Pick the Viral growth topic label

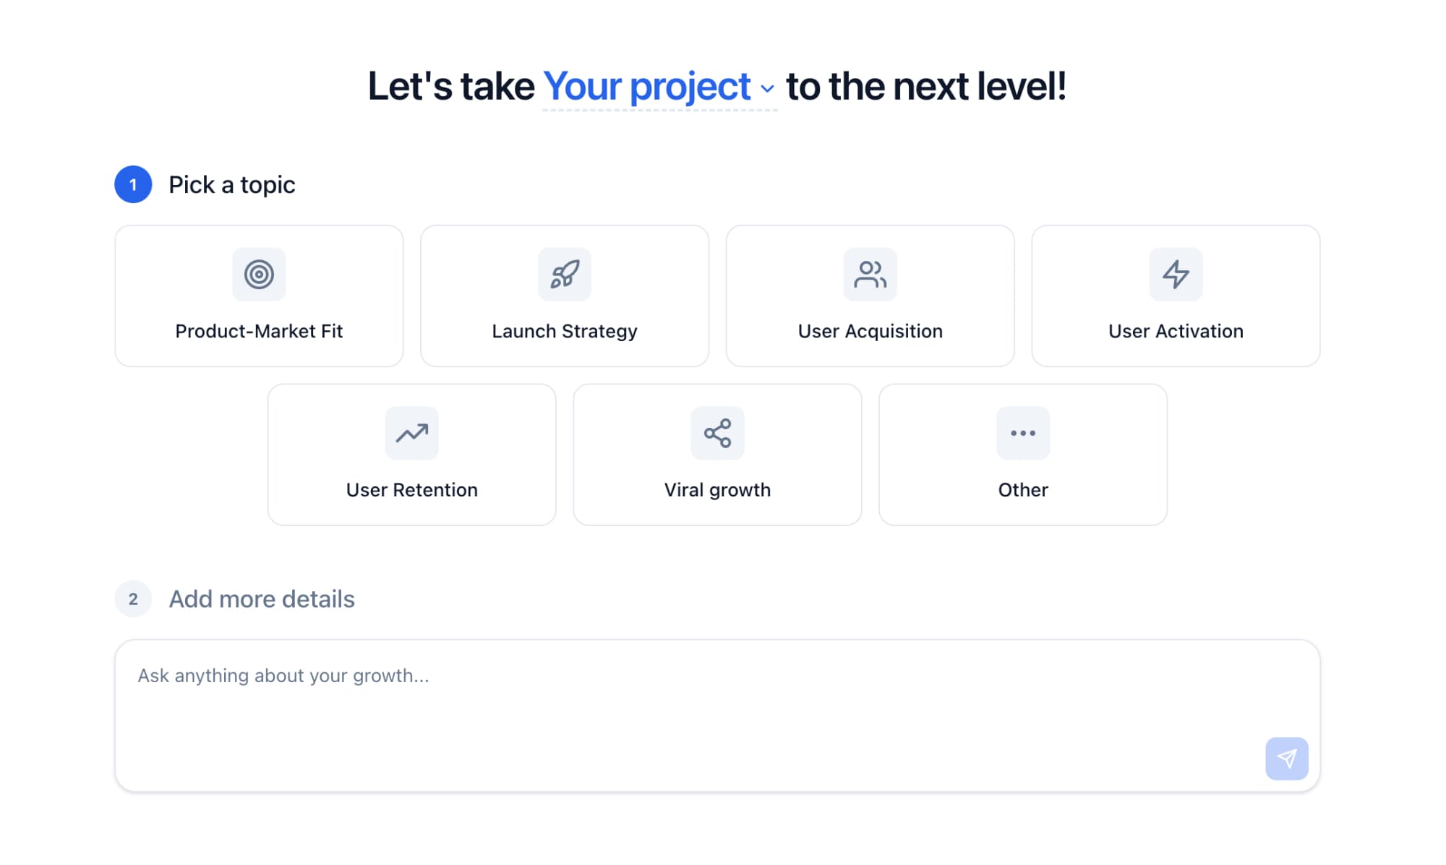click(717, 490)
